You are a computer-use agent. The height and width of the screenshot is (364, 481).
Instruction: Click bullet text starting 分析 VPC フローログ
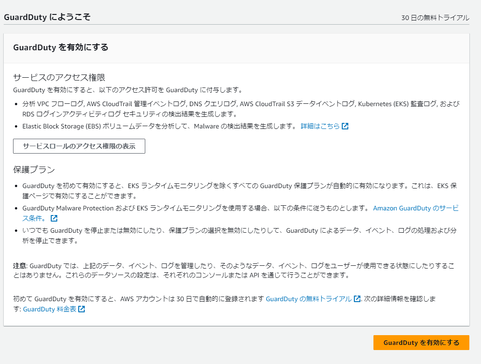pos(241,109)
